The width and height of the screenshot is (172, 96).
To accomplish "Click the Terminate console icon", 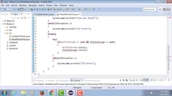I will [120, 80].
